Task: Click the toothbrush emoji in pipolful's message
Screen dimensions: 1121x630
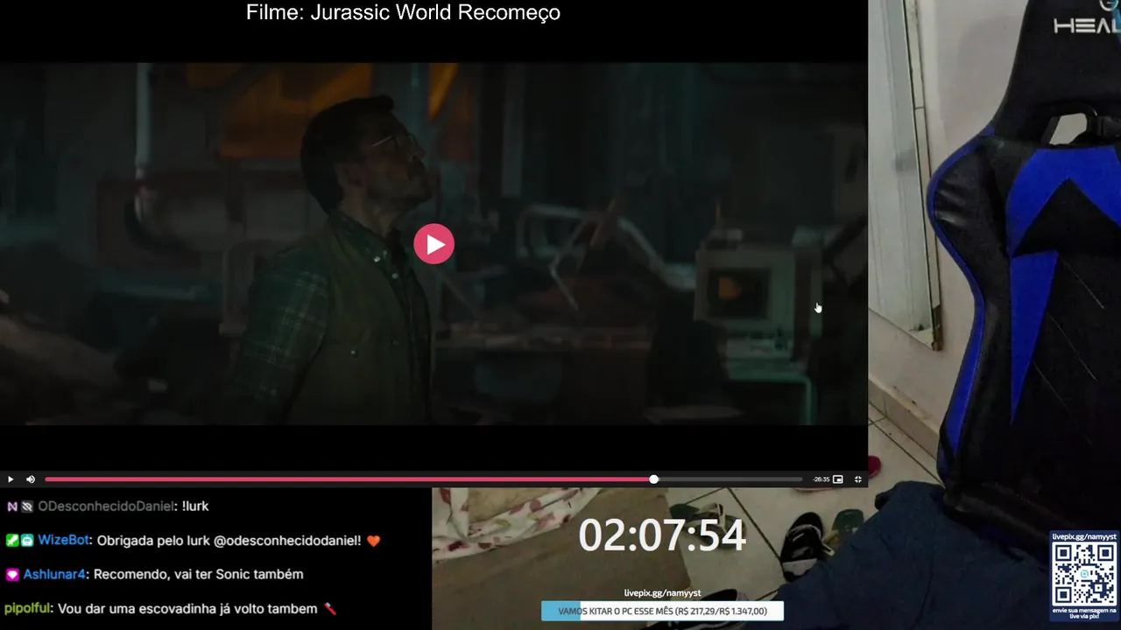Action: (330, 608)
